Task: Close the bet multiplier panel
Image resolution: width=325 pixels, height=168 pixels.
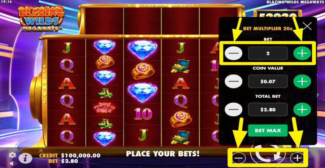Action: pyautogui.click(x=307, y=26)
